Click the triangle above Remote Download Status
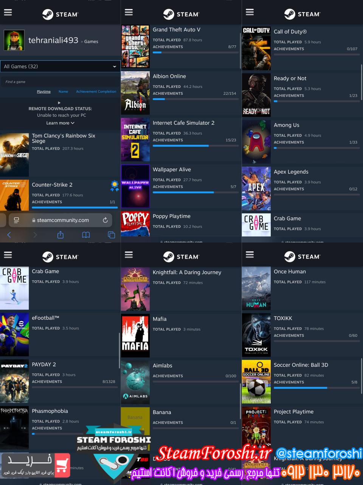This screenshot has width=363, height=485. pos(59,103)
